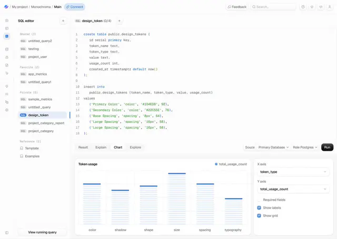This screenshot has height=239, width=337.
Task: Open the Authentication lock sidebar icon
Action: (x=7, y=57)
